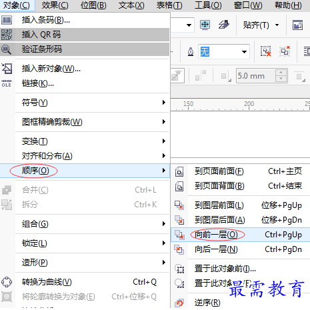The height and width of the screenshot is (310, 310).
Task: Select 到图层后面(A) in order submenu
Action: (241, 220)
